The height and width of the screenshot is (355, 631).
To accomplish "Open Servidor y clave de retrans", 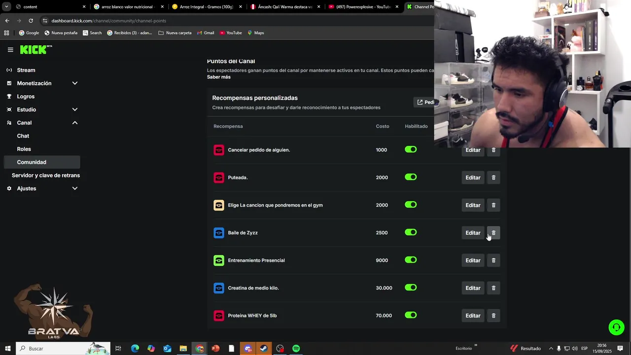I will (x=46, y=176).
